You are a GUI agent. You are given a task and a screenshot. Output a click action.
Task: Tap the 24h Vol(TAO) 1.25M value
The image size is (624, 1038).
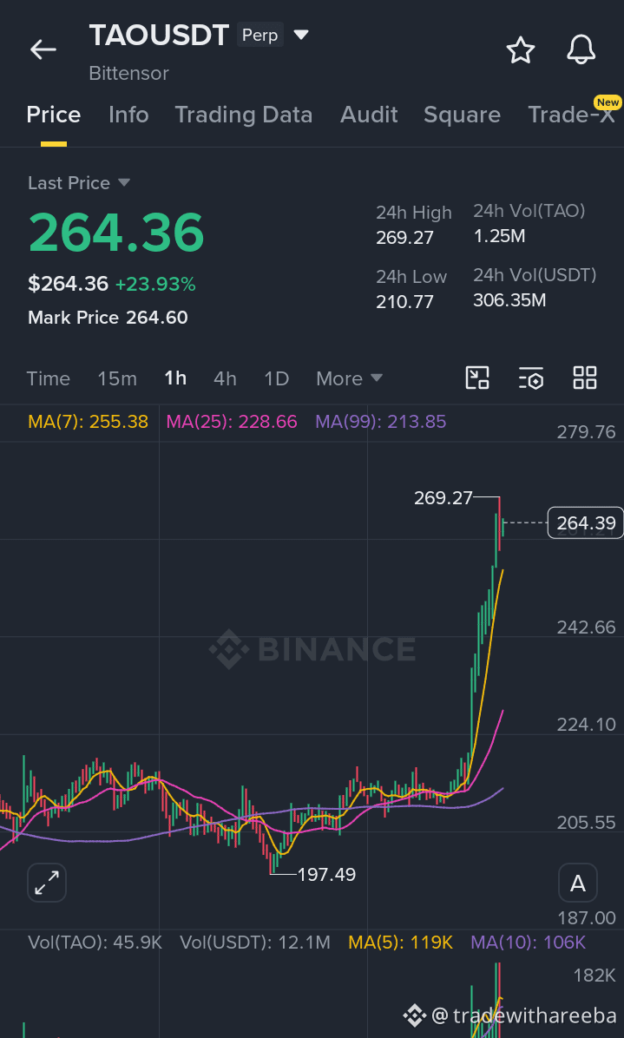click(500, 235)
